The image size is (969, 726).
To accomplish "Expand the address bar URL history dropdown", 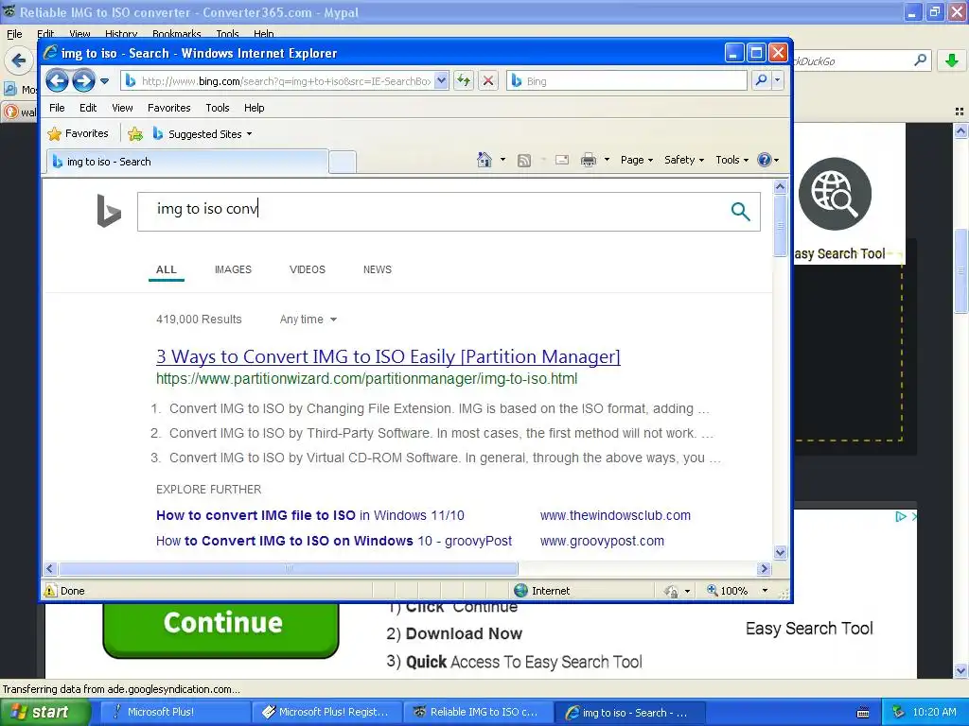I will [x=441, y=81].
